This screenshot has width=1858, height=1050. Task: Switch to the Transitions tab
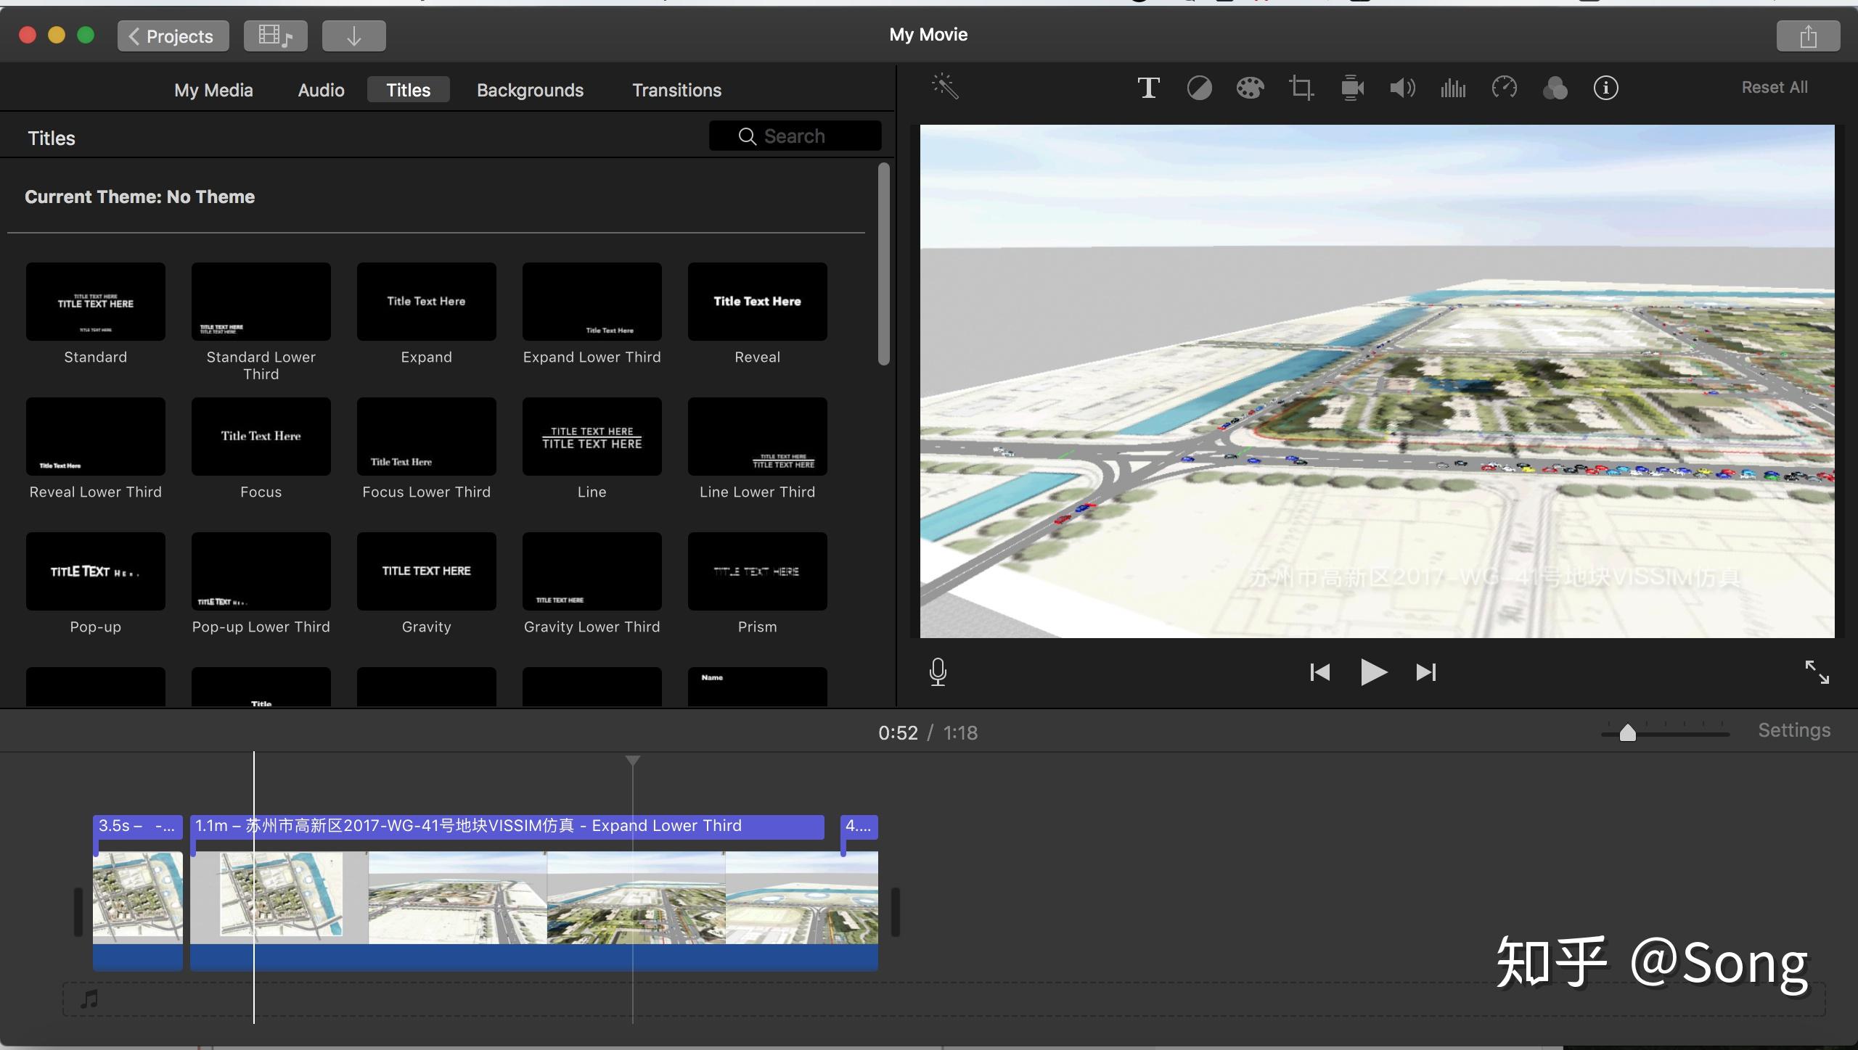pos(676,90)
